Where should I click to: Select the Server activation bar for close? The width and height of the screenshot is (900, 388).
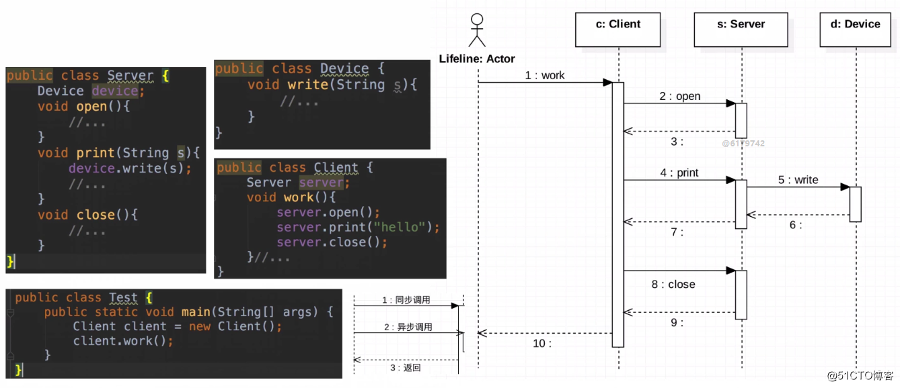pyautogui.click(x=741, y=294)
